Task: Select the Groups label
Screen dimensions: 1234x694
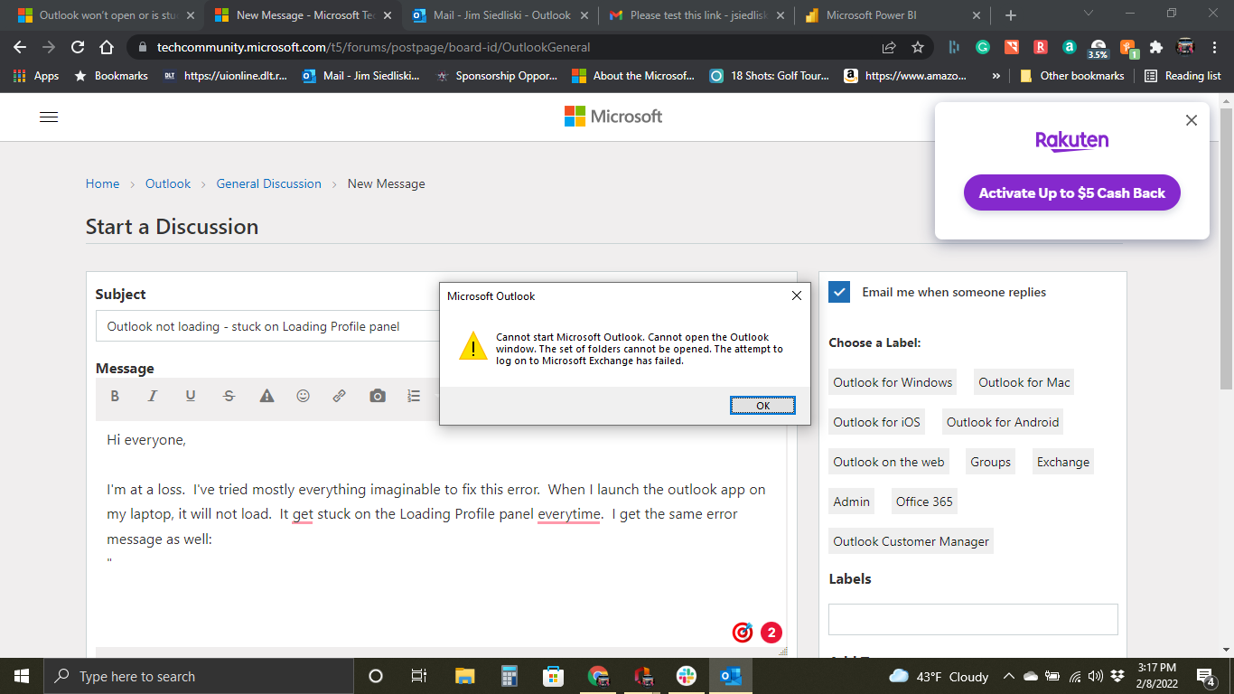Action: pyautogui.click(x=991, y=462)
